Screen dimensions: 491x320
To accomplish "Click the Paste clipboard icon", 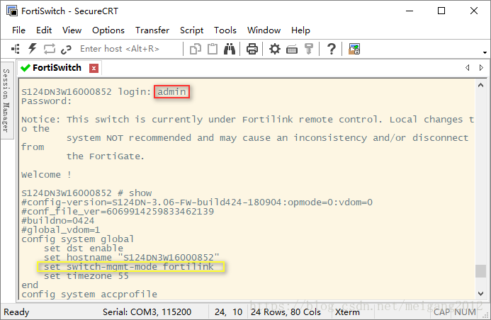I will [x=213, y=49].
